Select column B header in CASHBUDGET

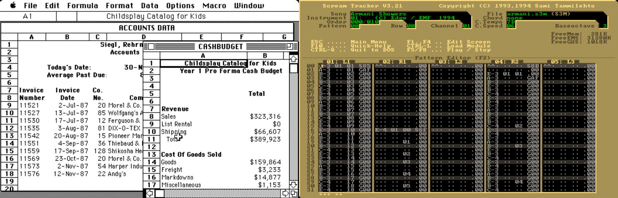tap(265, 56)
